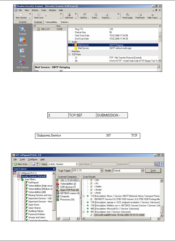Screen dimensions: 175x241
Task: Select the Script sidebar icon
Action: 22,51
